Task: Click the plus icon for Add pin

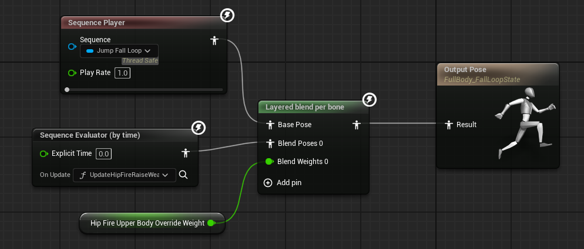Action: (x=268, y=183)
